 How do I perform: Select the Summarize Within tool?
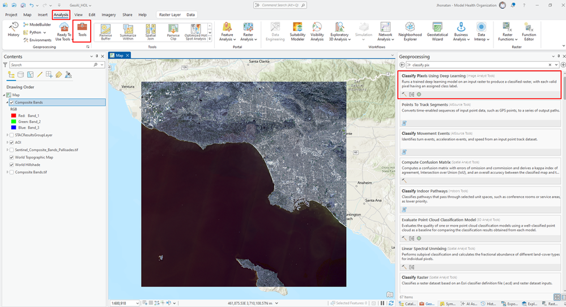tap(128, 32)
